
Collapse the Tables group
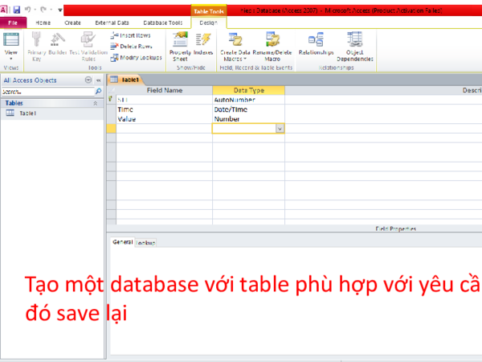point(96,103)
